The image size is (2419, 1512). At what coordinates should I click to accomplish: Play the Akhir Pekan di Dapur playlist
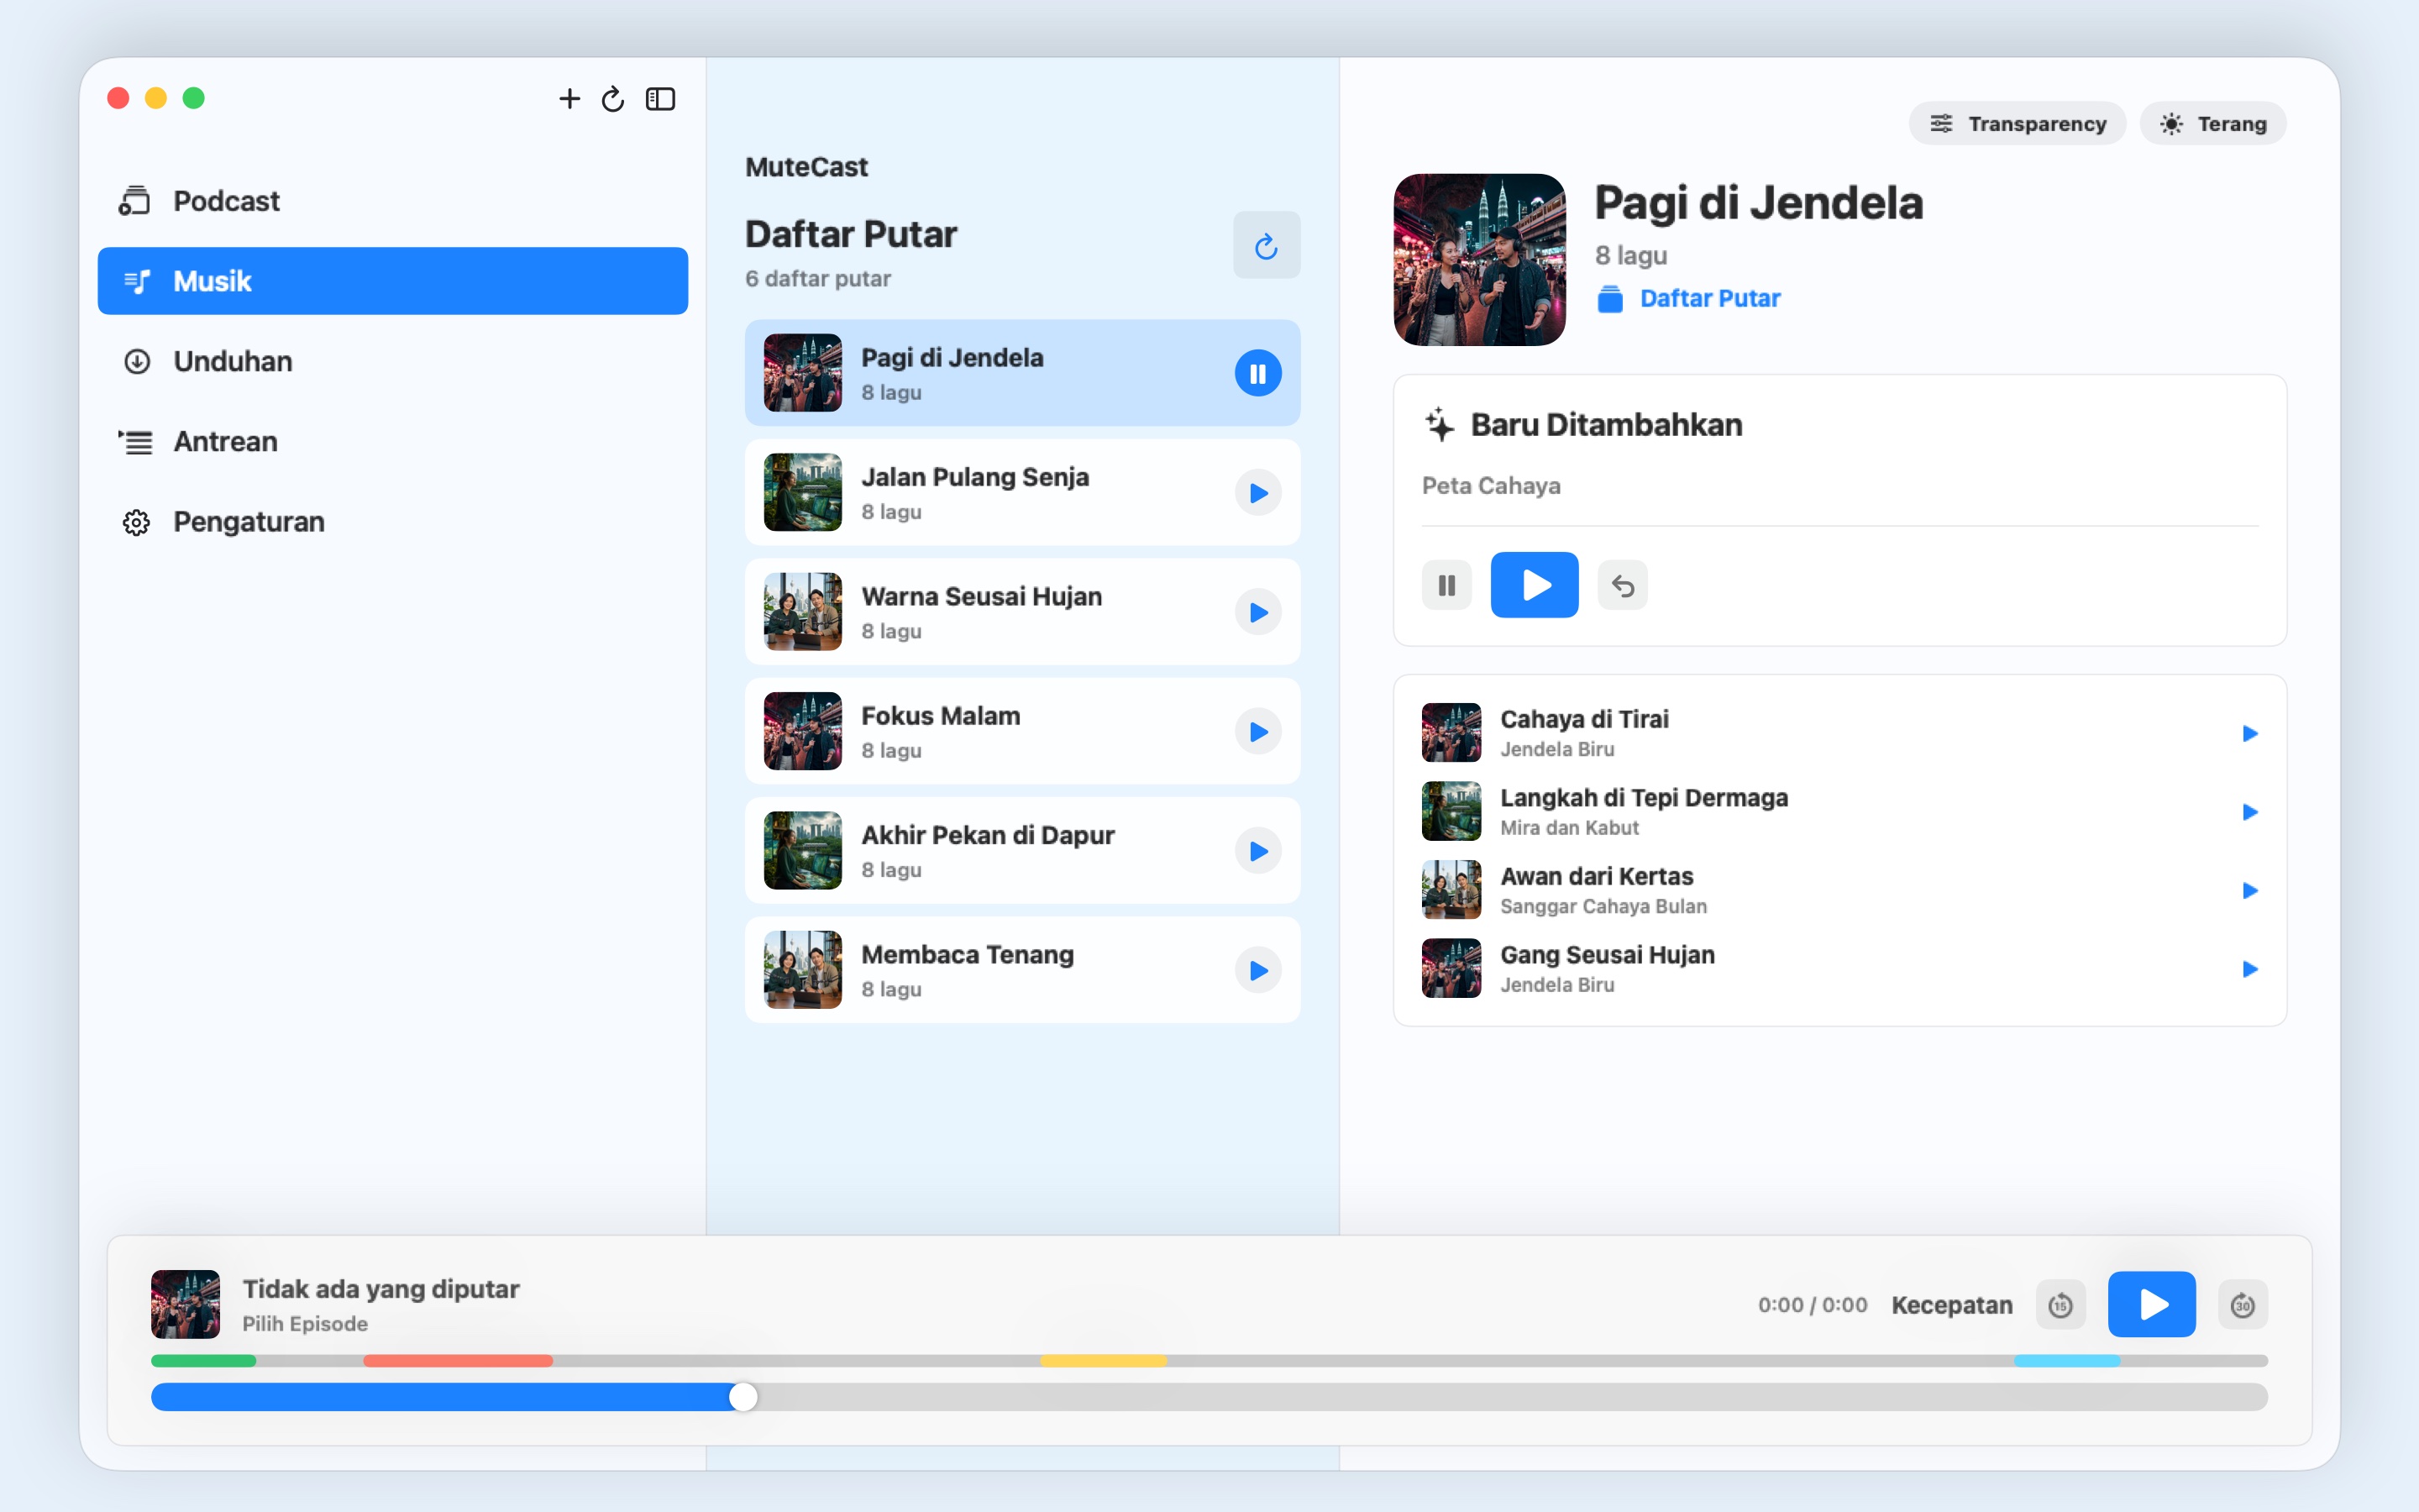pos(1258,851)
